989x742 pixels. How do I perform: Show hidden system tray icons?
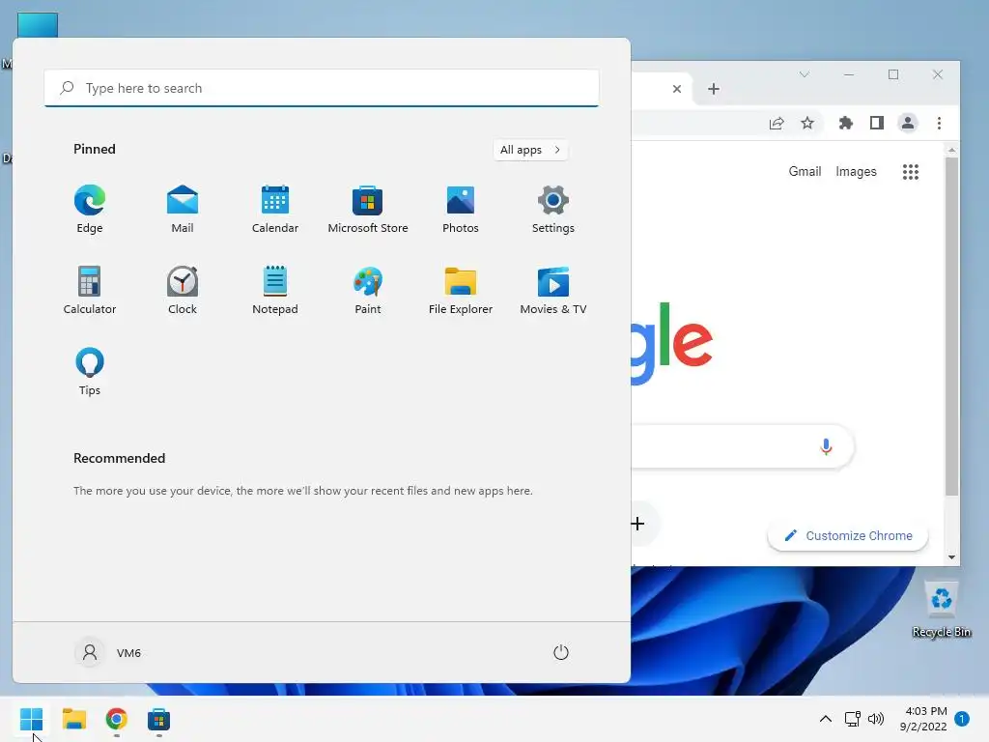[825, 719]
